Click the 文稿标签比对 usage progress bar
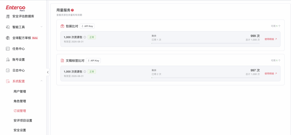 tap(206, 78)
